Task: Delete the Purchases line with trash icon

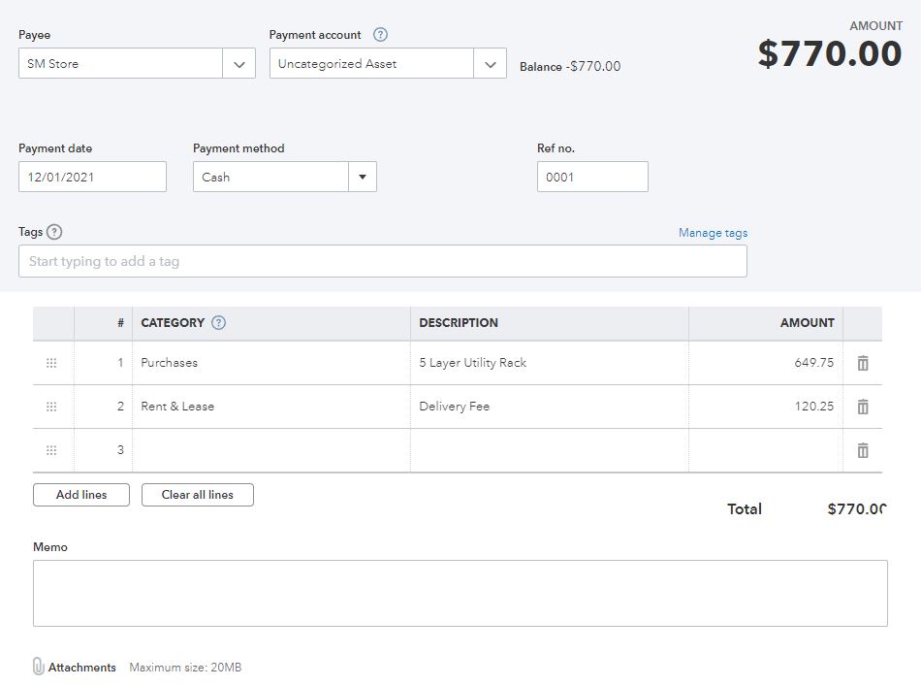Action: point(863,363)
